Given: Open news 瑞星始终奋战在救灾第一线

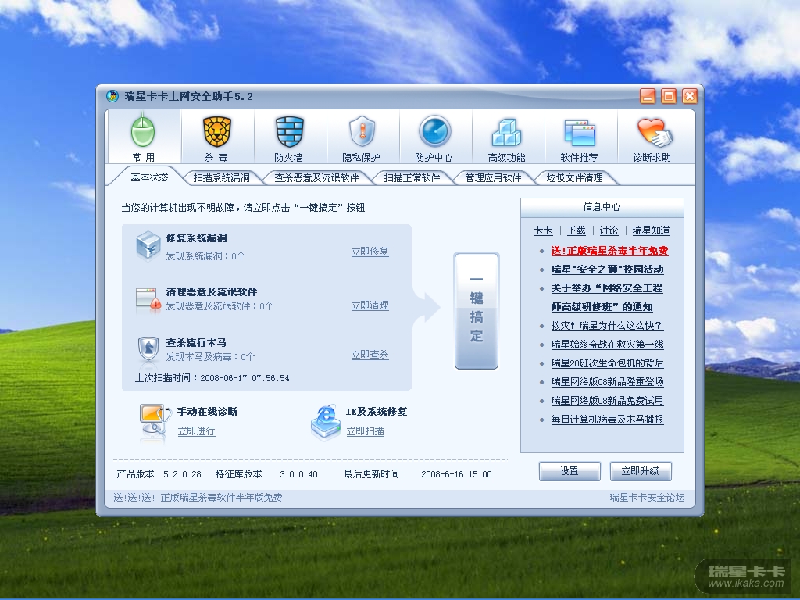Looking at the screenshot, I should (x=607, y=345).
